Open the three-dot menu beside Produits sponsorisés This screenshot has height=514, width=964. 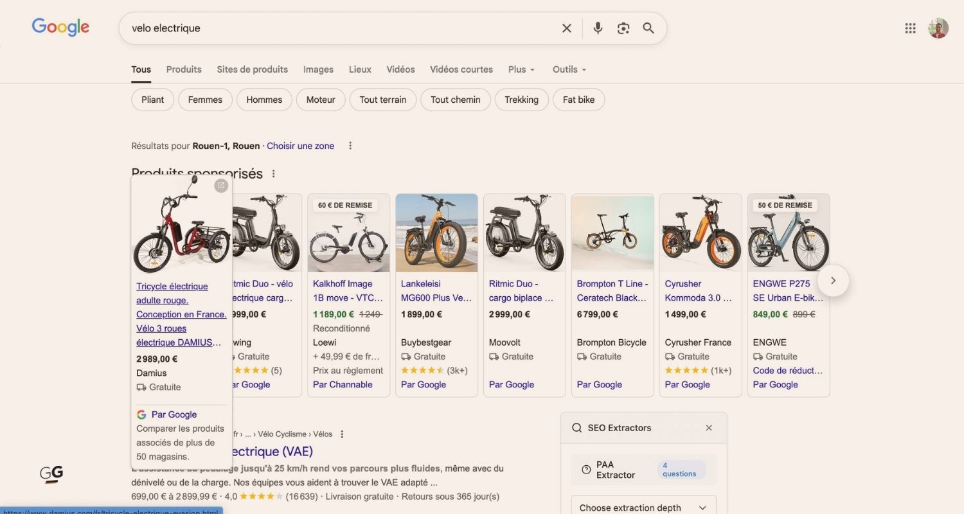pos(273,173)
